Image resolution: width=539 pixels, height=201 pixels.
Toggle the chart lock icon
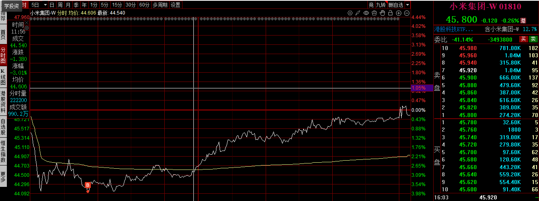click(390, 13)
